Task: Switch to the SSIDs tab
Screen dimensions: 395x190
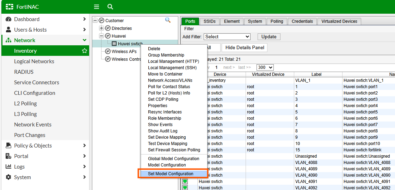Action: (210, 21)
